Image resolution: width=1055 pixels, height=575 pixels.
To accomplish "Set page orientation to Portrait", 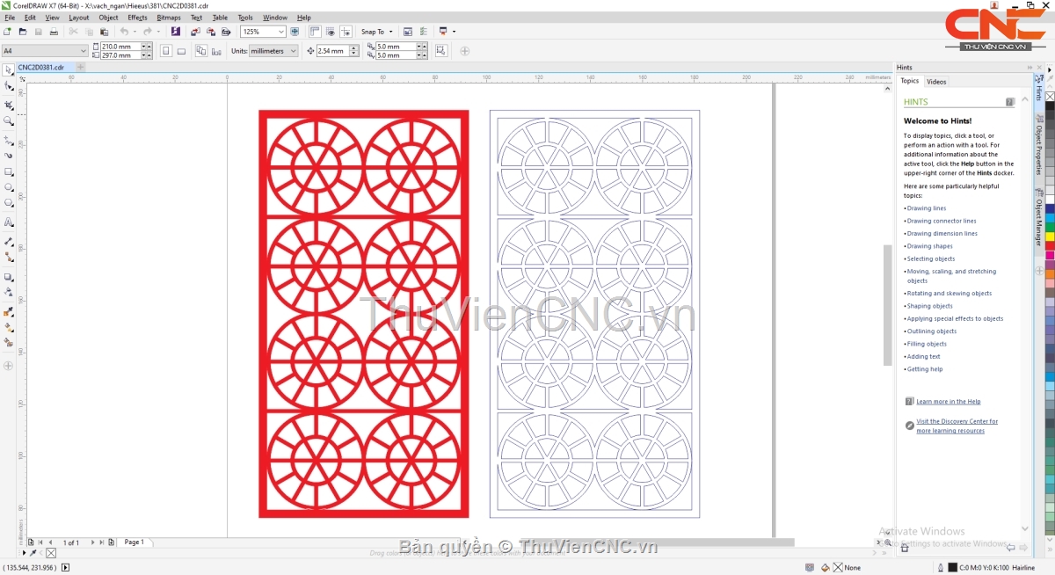I will tap(166, 51).
